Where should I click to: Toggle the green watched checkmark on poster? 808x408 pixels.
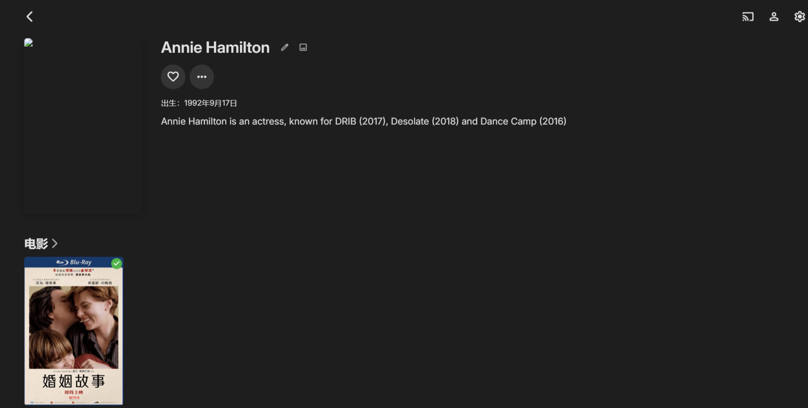(116, 263)
